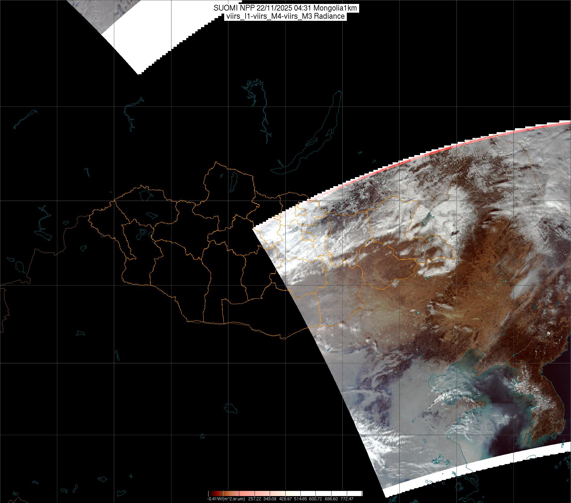Click the viirs_I1-viirs_M4-viirs_M3 Radiance subtitle
Screen dimensions: 571x503
[x=285, y=16]
